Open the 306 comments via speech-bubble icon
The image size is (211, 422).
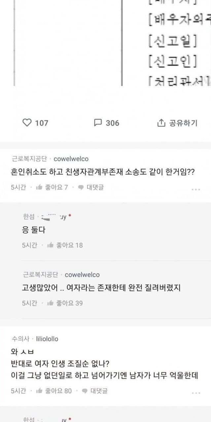[x=98, y=123]
